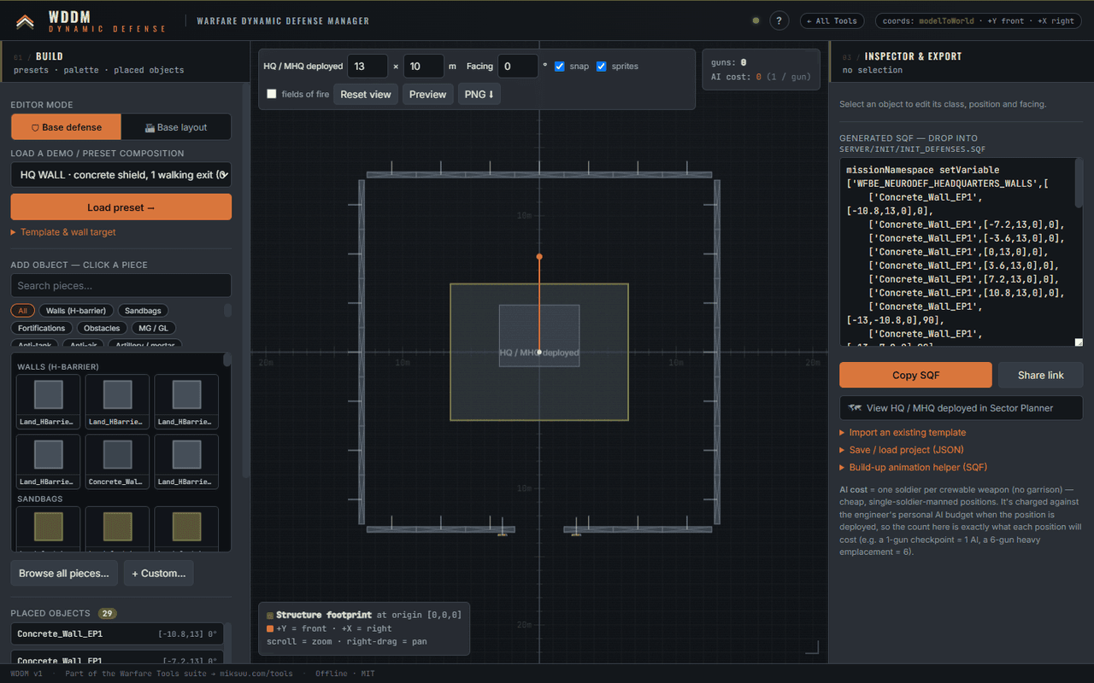The width and height of the screenshot is (1094, 683).
Task: Select the All category filter chip
Action: coord(22,311)
